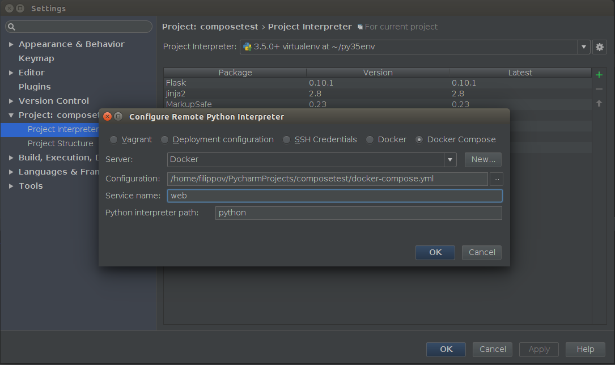Screen dimensions: 615x365
Task: Click the minus uninstall package icon
Action: point(599,89)
